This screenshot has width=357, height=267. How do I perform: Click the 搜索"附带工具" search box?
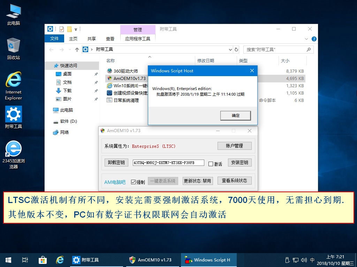(x=278, y=49)
